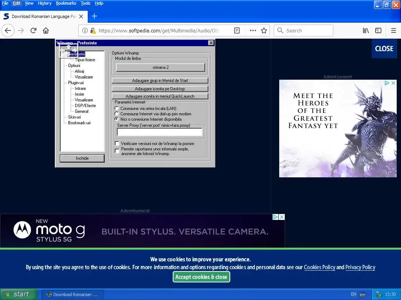Click AdChoices icon on fantasy ad
This screenshot has height=300, width=401.
click(387, 83)
